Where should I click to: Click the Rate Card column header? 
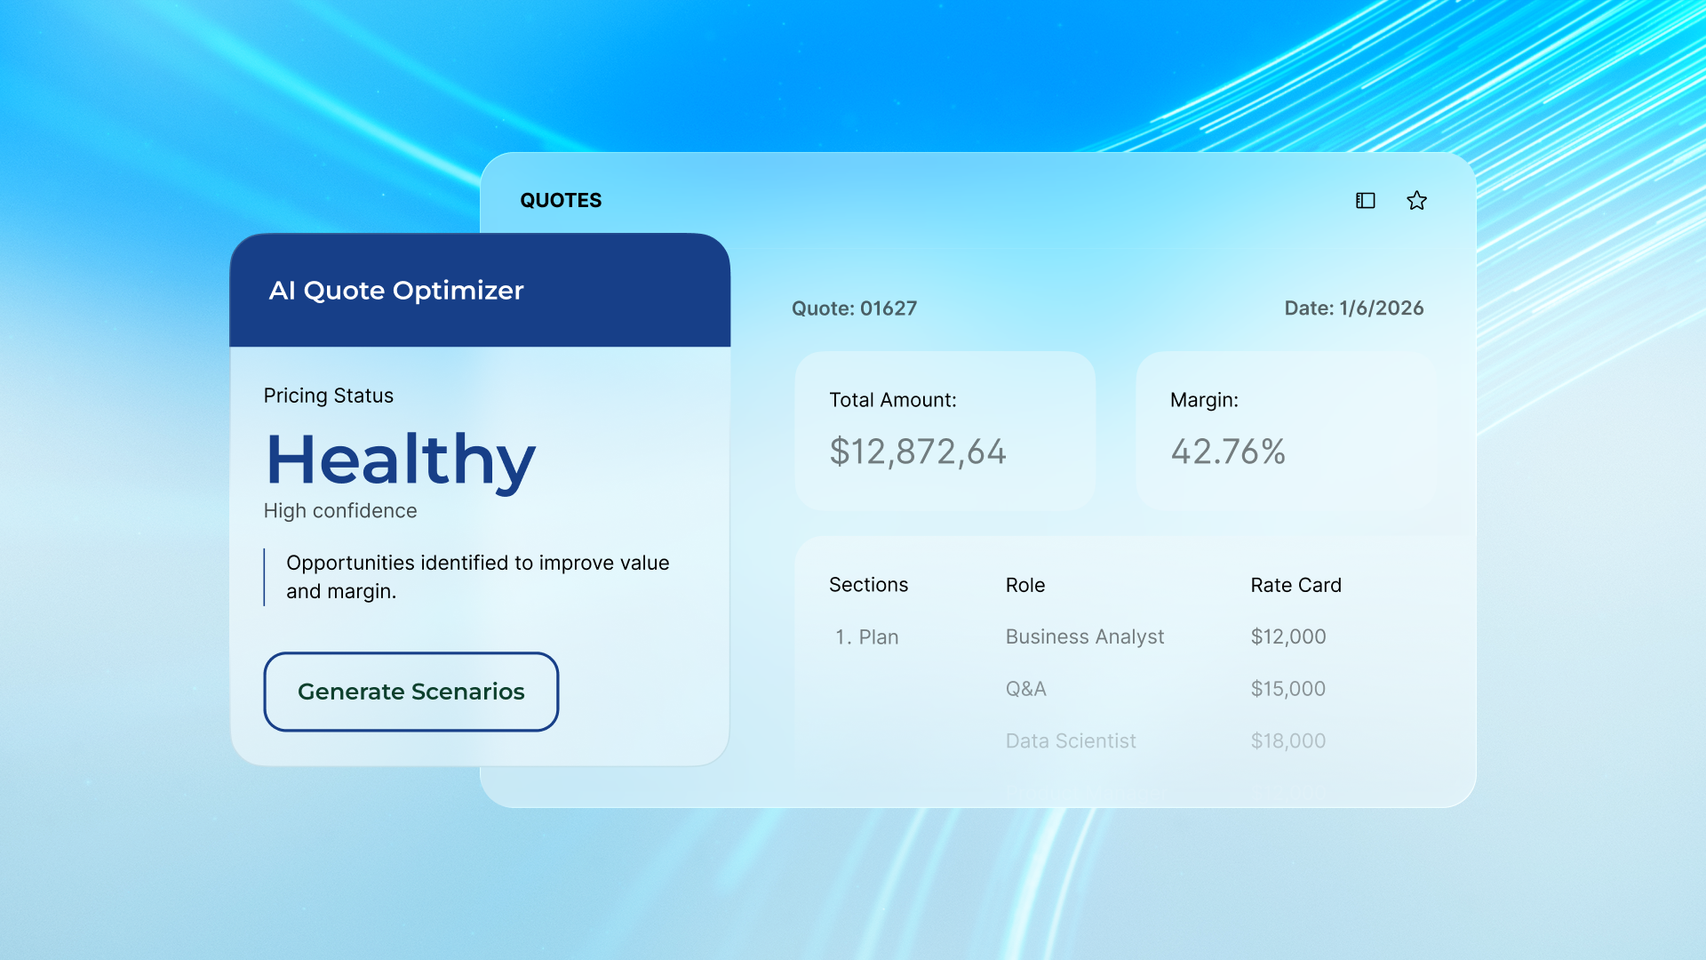(1295, 586)
